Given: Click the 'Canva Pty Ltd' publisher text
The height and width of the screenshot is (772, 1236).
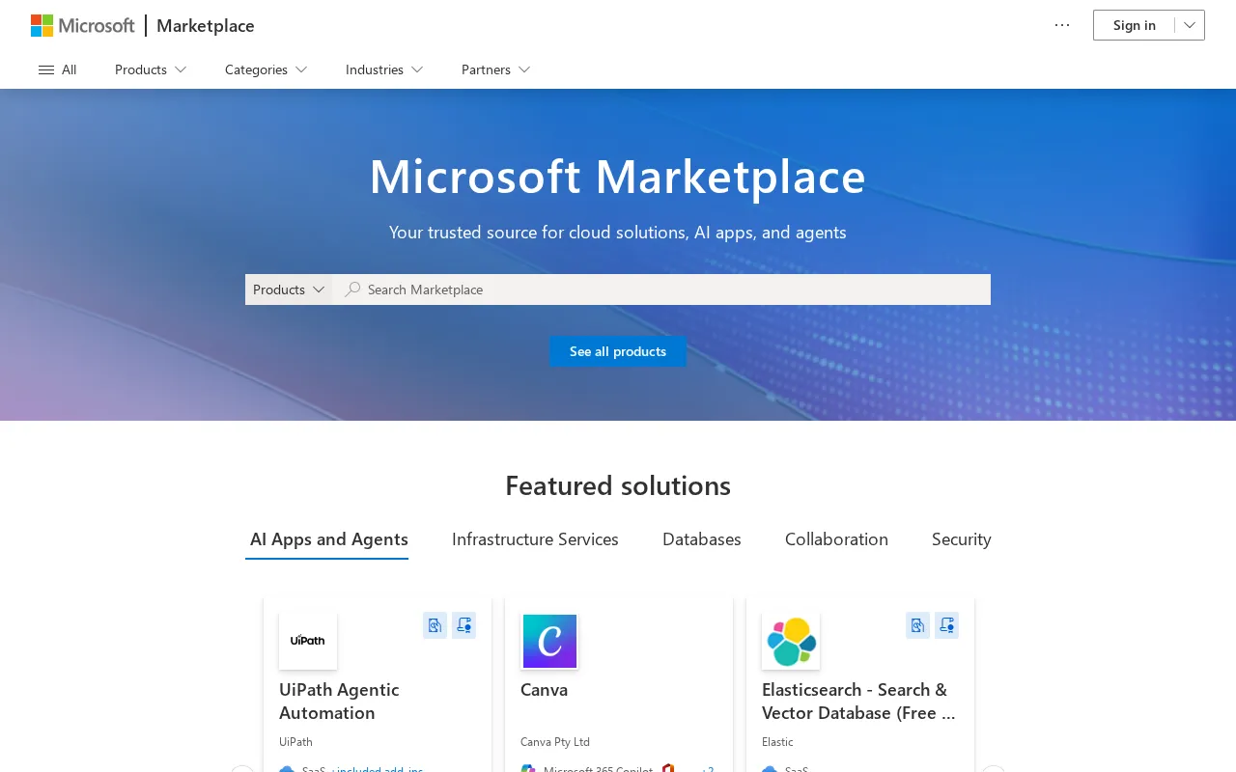Looking at the screenshot, I should (x=555, y=742).
